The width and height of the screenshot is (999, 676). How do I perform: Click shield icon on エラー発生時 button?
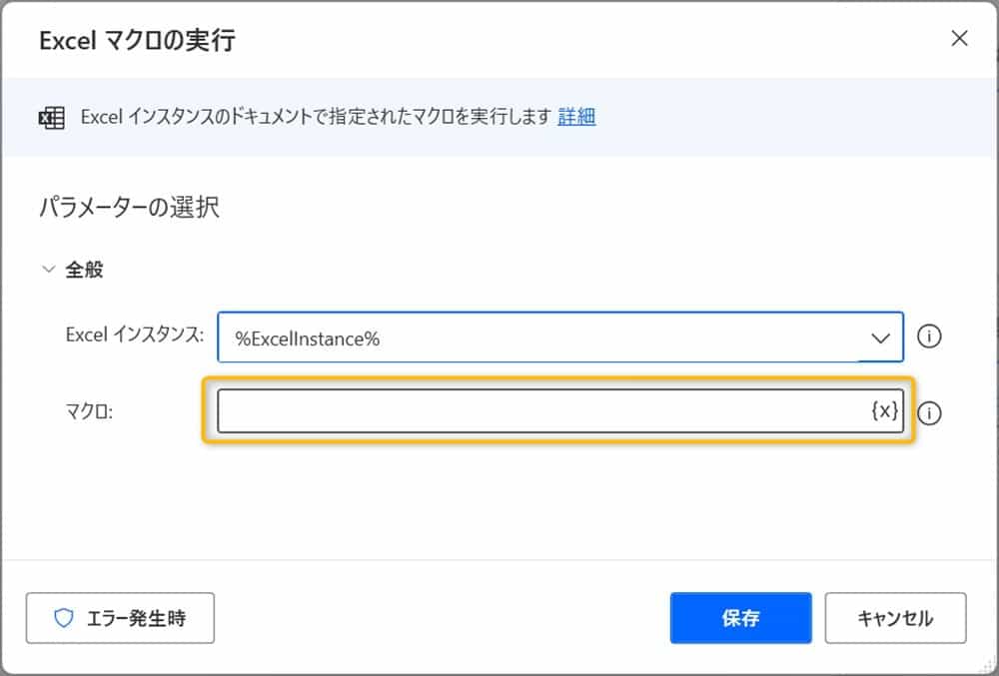pyautogui.click(x=64, y=618)
